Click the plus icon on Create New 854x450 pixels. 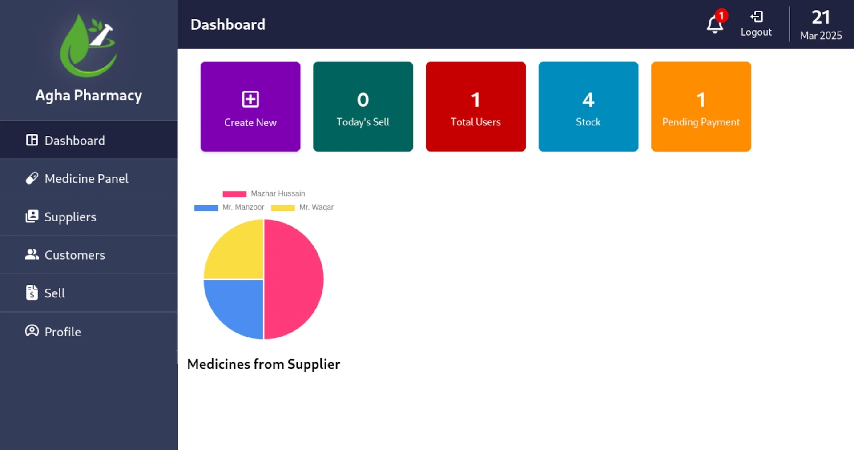(x=250, y=99)
